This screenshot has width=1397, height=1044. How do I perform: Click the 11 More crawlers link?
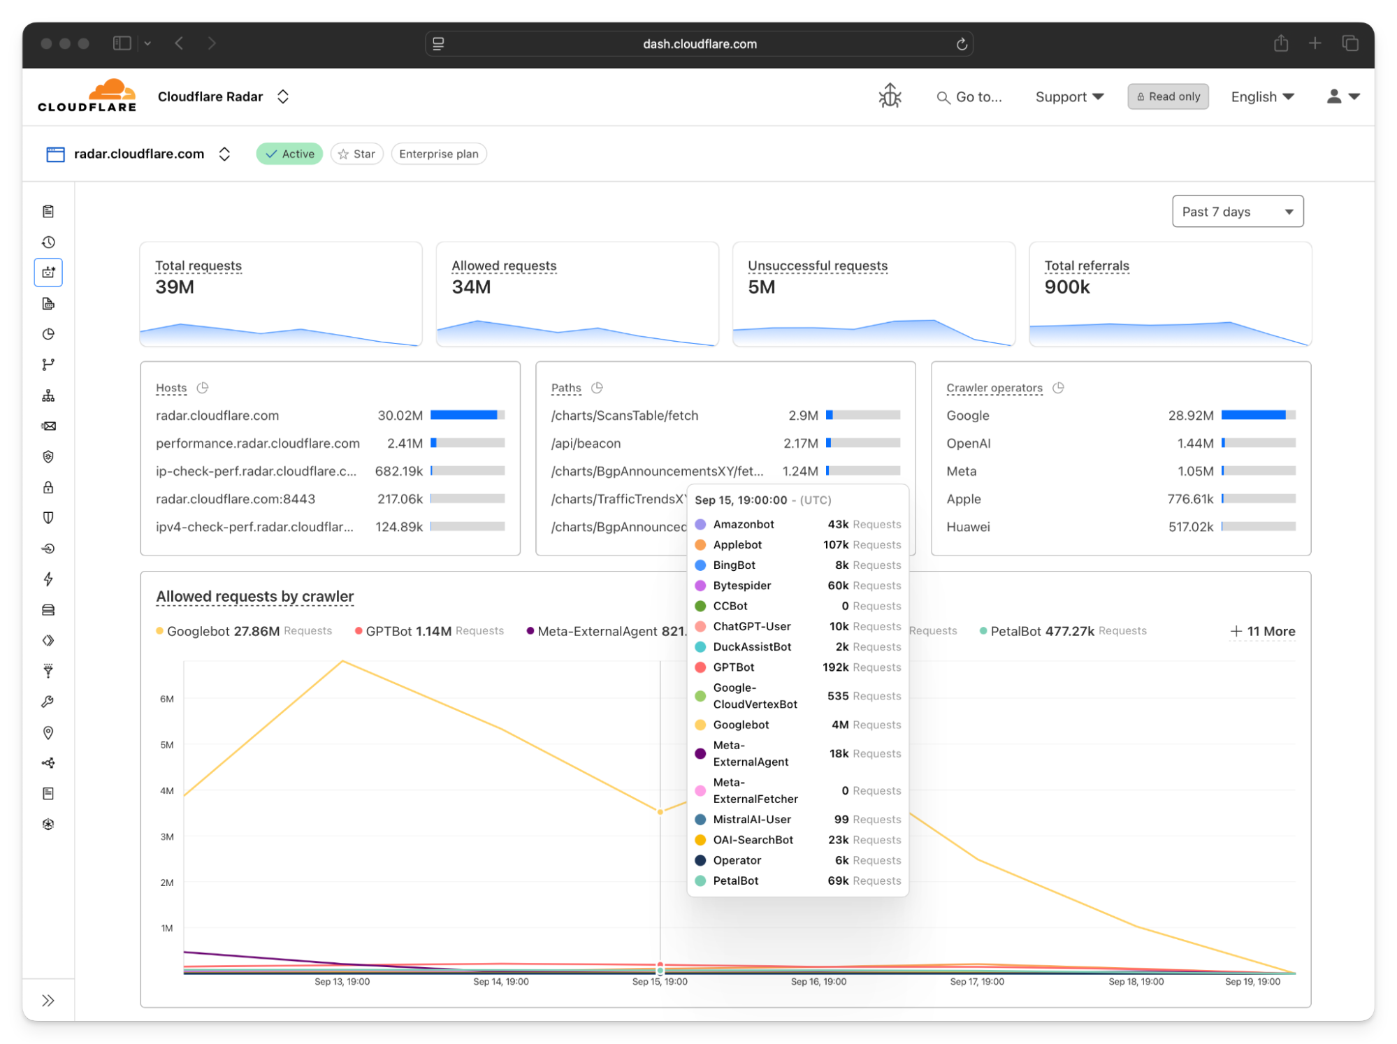[x=1262, y=631]
